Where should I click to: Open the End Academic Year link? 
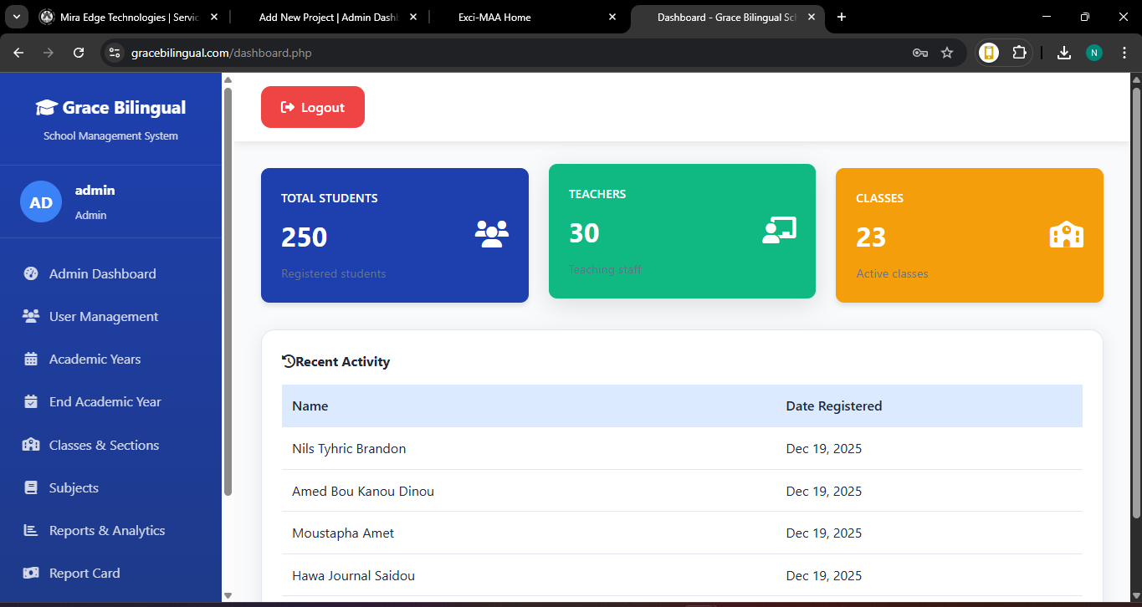(105, 402)
